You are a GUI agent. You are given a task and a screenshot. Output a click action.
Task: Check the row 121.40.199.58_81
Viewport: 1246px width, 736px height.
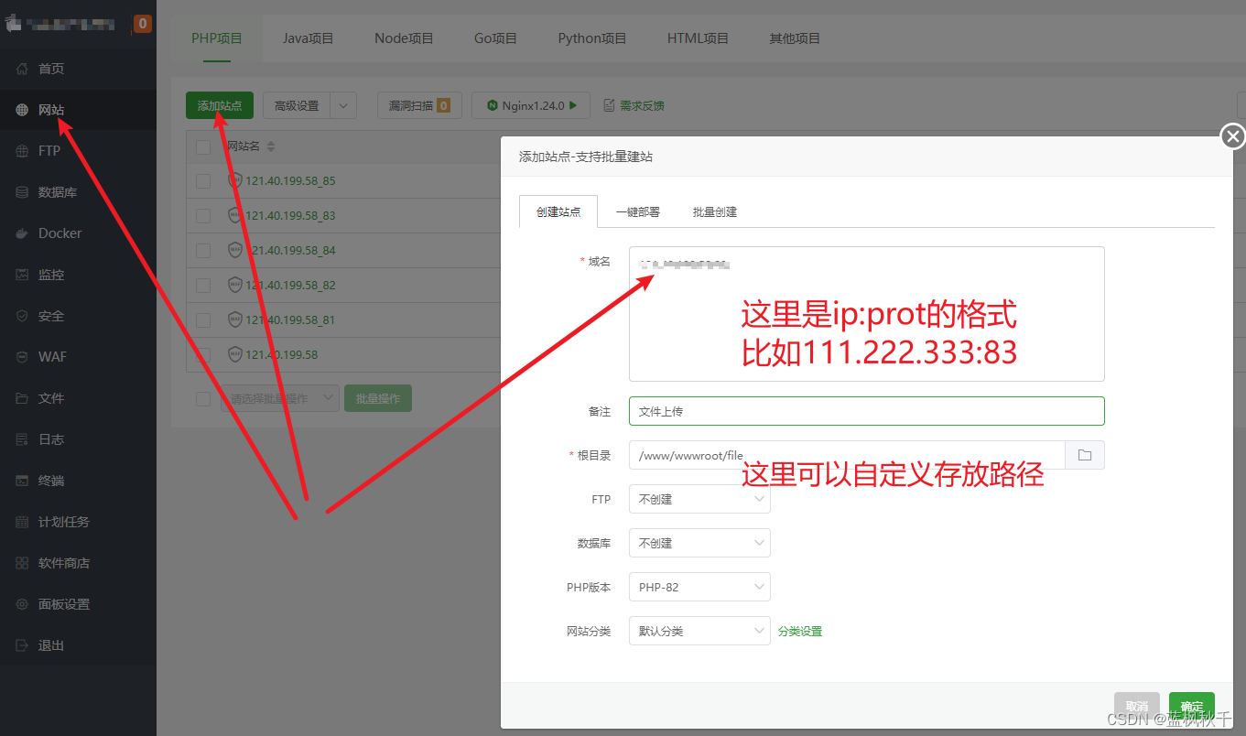click(x=203, y=320)
